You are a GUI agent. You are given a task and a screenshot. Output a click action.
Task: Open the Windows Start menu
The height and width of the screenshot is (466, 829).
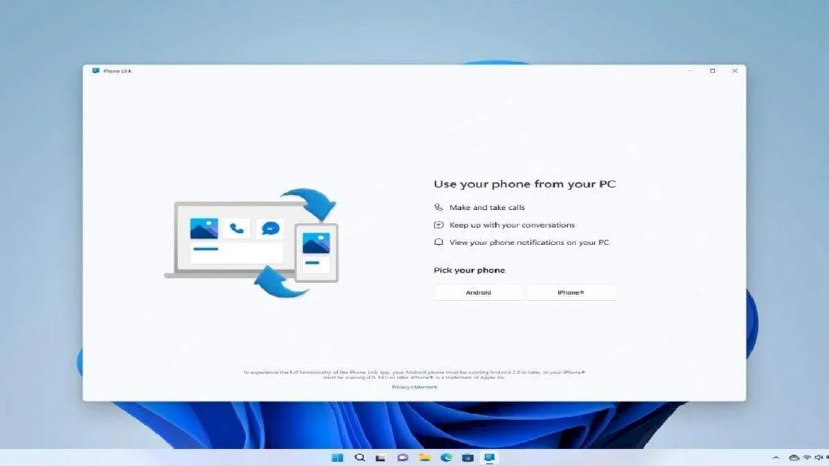pyautogui.click(x=337, y=458)
